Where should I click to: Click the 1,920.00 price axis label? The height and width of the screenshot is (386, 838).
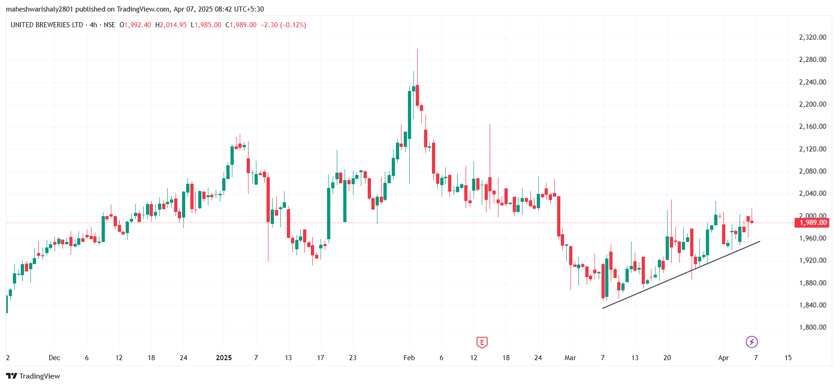pyautogui.click(x=813, y=260)
